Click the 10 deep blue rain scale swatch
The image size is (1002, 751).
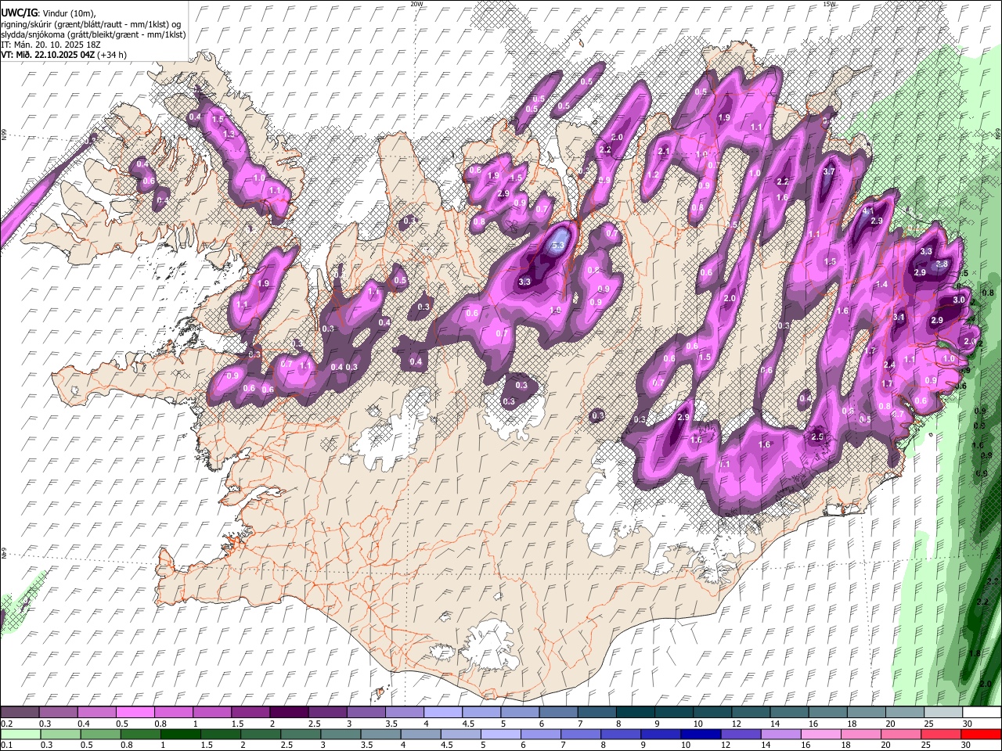pyautogui.click(x=701, y=735)
